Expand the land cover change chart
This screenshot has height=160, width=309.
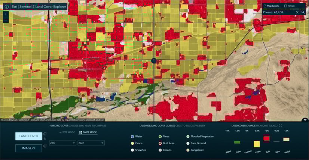point(280,126)
